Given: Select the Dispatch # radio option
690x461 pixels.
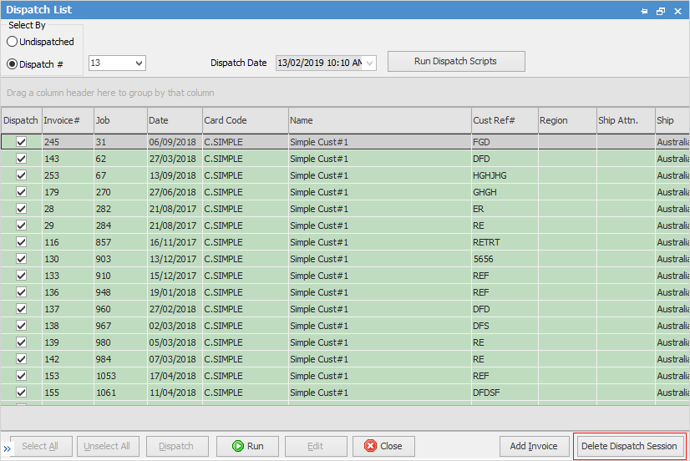Looking at the screenshot, I should click(13, 63).
